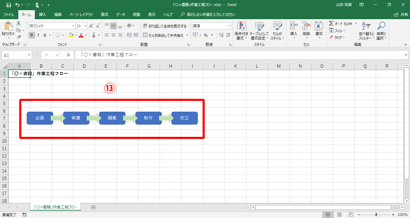Open the font size dropdown
410x218 pixels.
(x=86, y=26)
